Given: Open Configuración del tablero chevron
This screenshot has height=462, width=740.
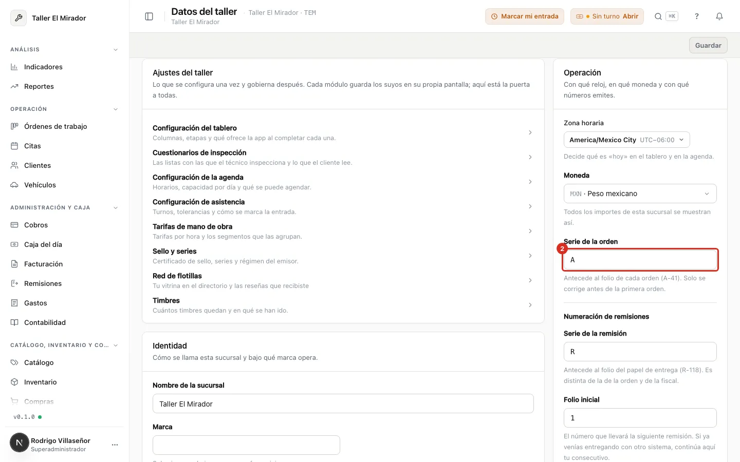Looking at the screenshot, I should (530, 132).
